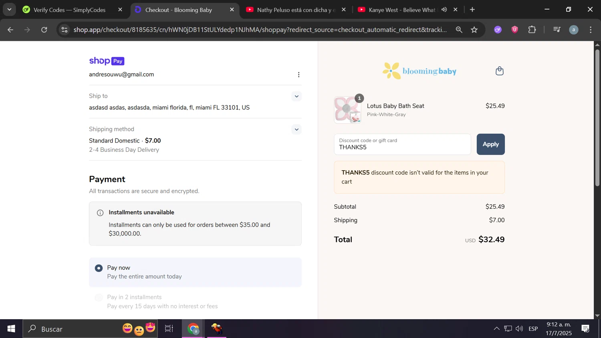The image size is (601, 338).
Task: Open Chrome three-dot menu
Action: [591, 30]
